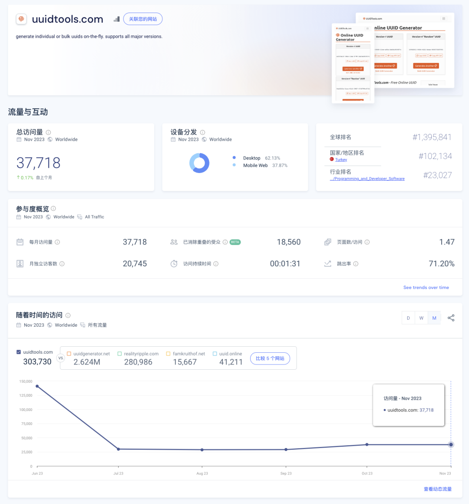Tick the uuid.online checkbox
The image size is (469, 504).
(215, 354)
